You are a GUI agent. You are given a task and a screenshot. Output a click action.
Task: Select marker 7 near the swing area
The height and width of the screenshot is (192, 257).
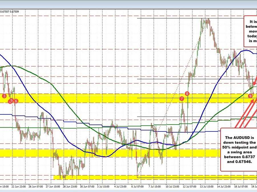point(182,99)
